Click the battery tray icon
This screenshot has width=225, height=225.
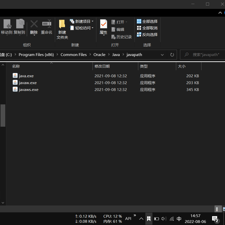(156, 219)
